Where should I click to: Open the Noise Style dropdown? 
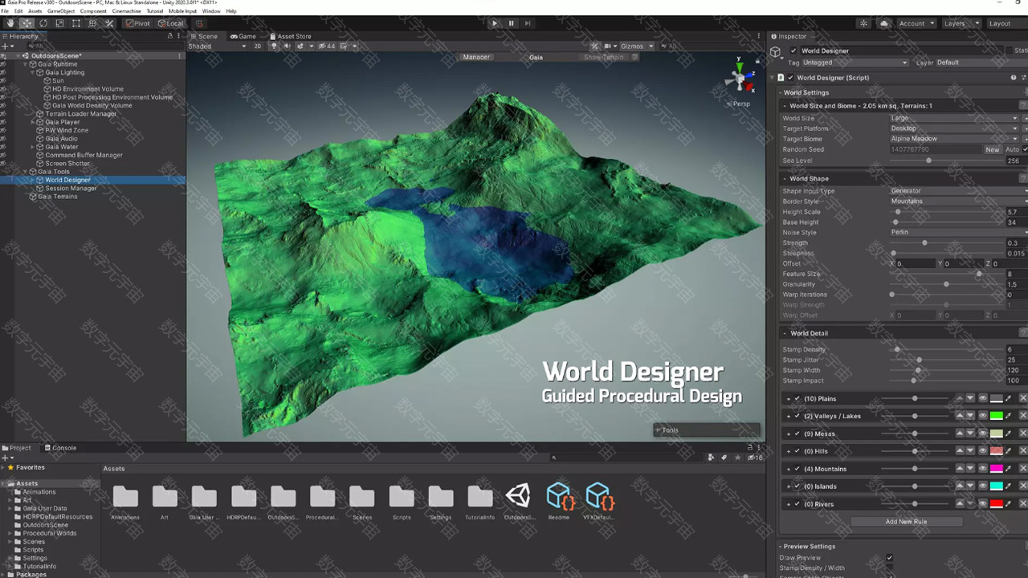point(958,233)
